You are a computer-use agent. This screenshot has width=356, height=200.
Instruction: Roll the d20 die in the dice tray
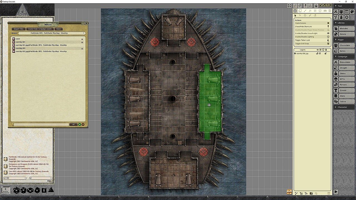pos(16,190)
